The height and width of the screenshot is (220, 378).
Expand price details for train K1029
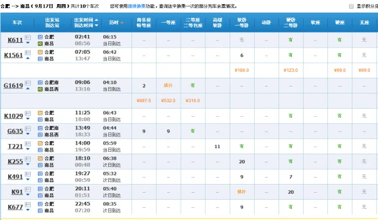(28, 118)
